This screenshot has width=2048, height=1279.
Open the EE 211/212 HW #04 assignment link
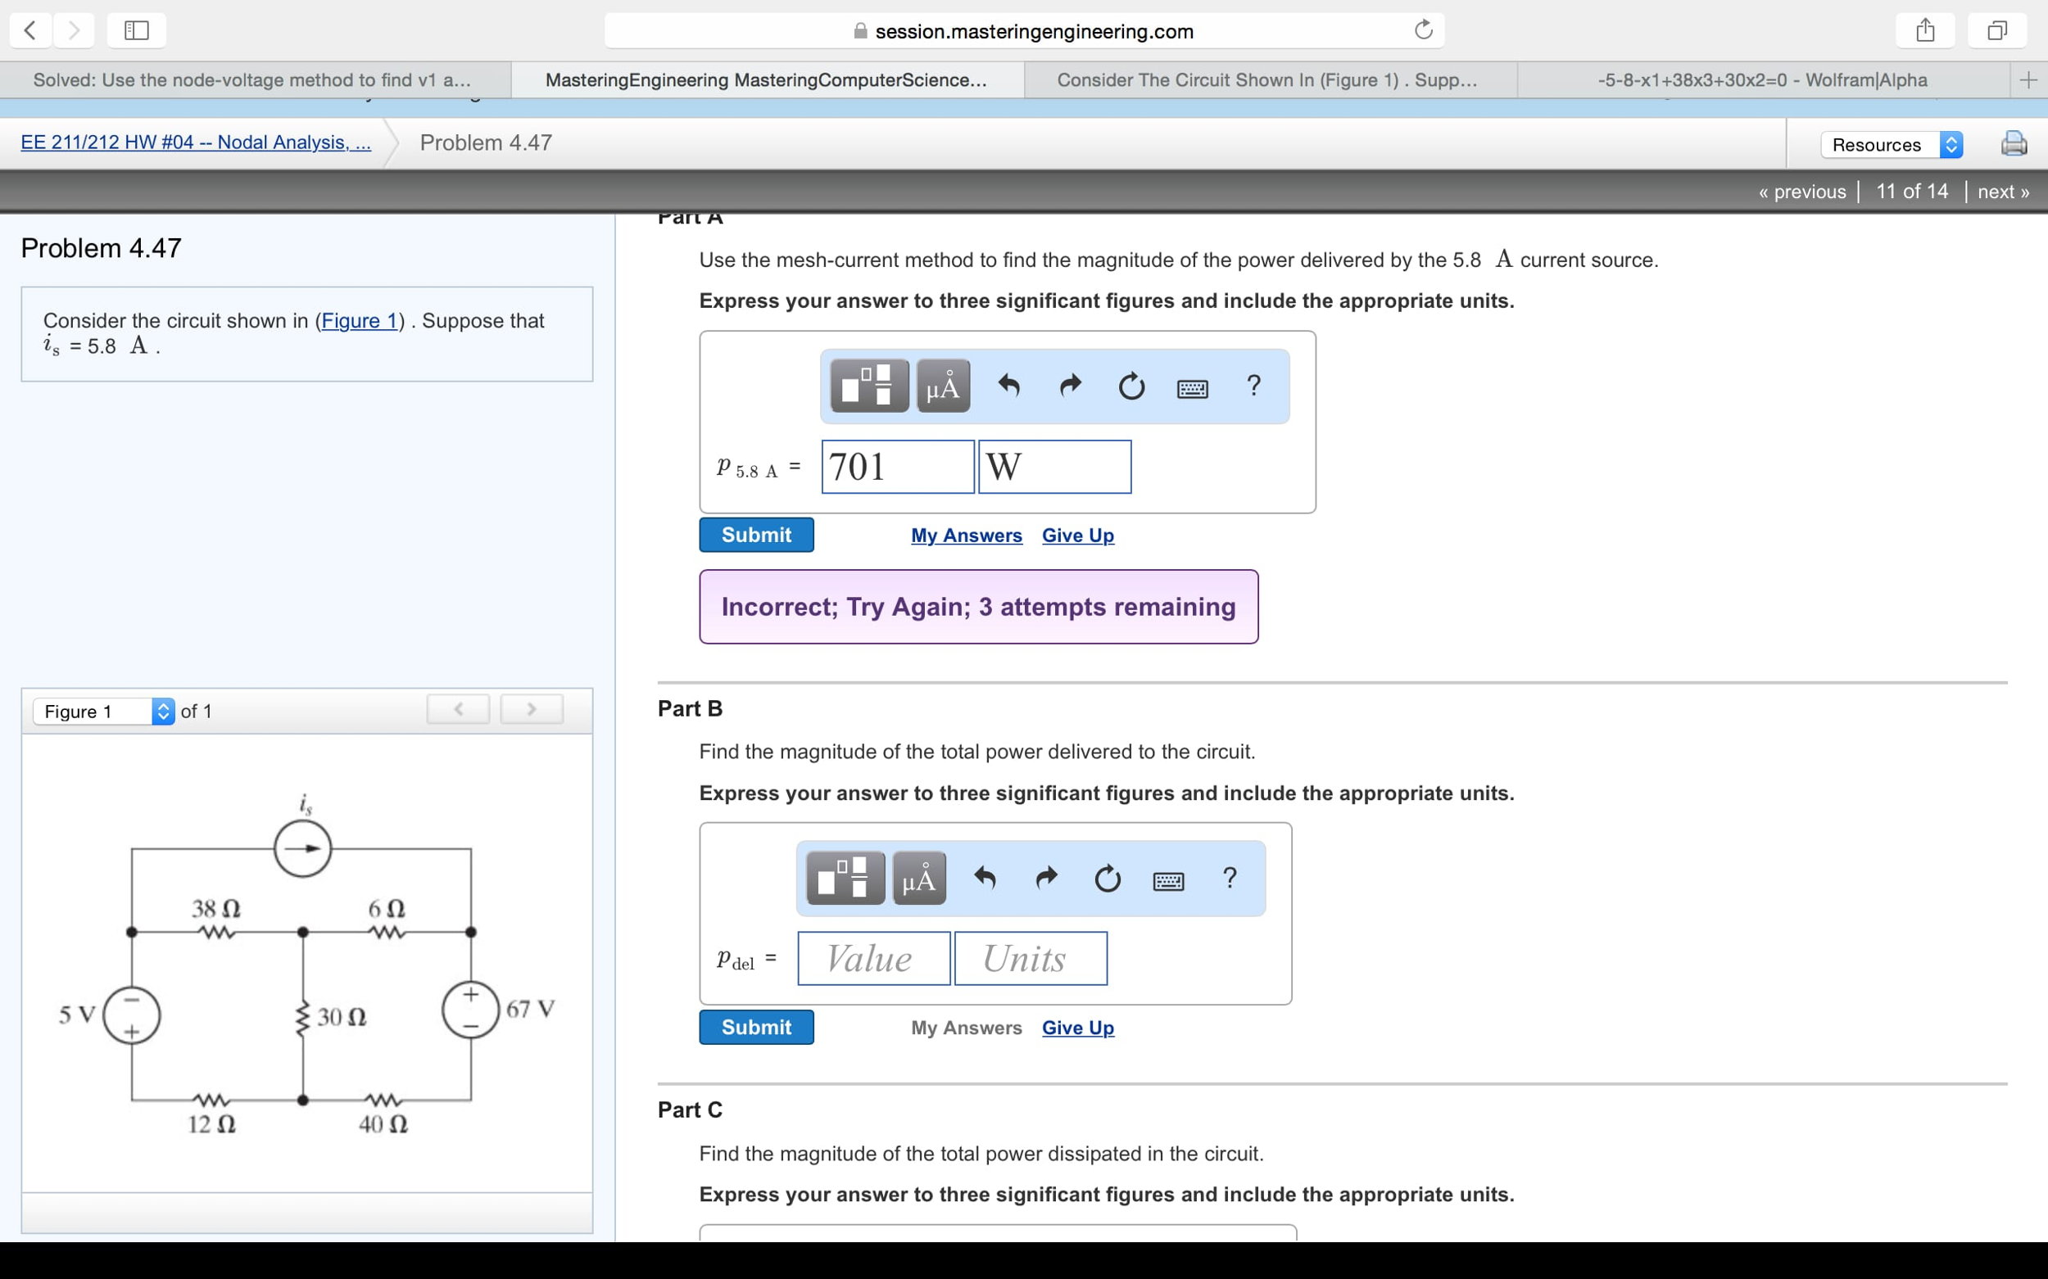coord(196,142)
